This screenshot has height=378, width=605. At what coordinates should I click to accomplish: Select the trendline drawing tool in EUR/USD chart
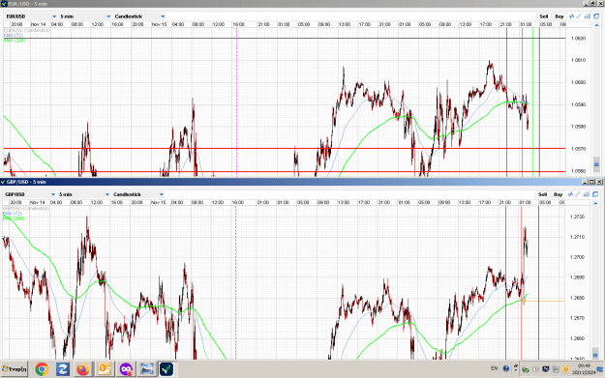pos(579,16)
